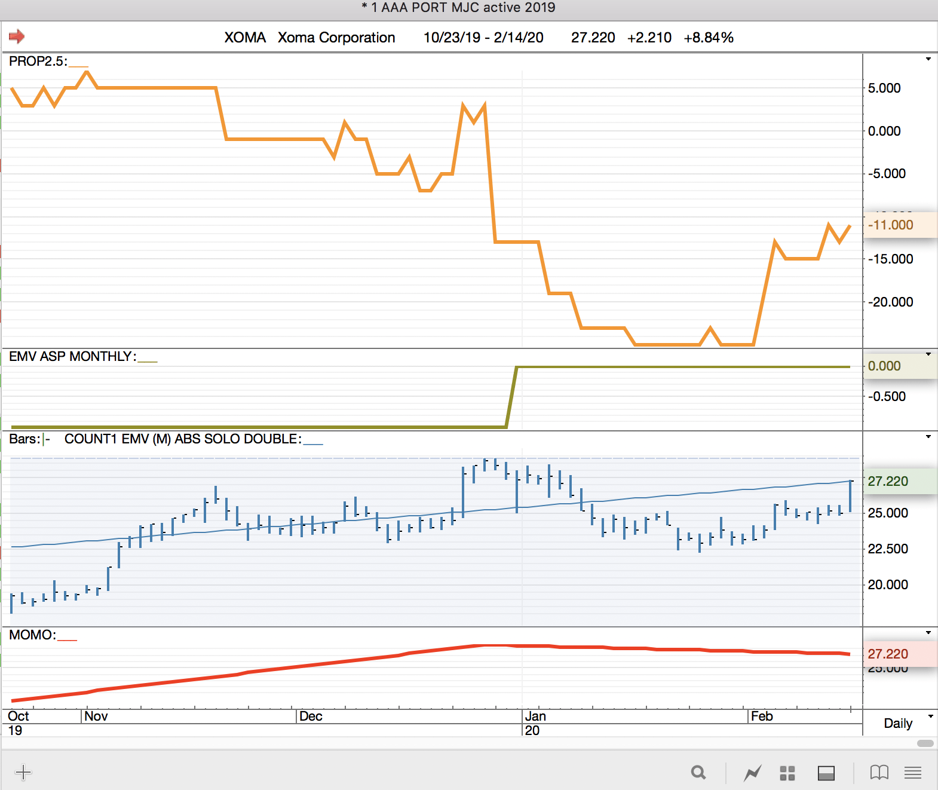
Task: Click the MOMO indicator label
Action: coord(32,635)
